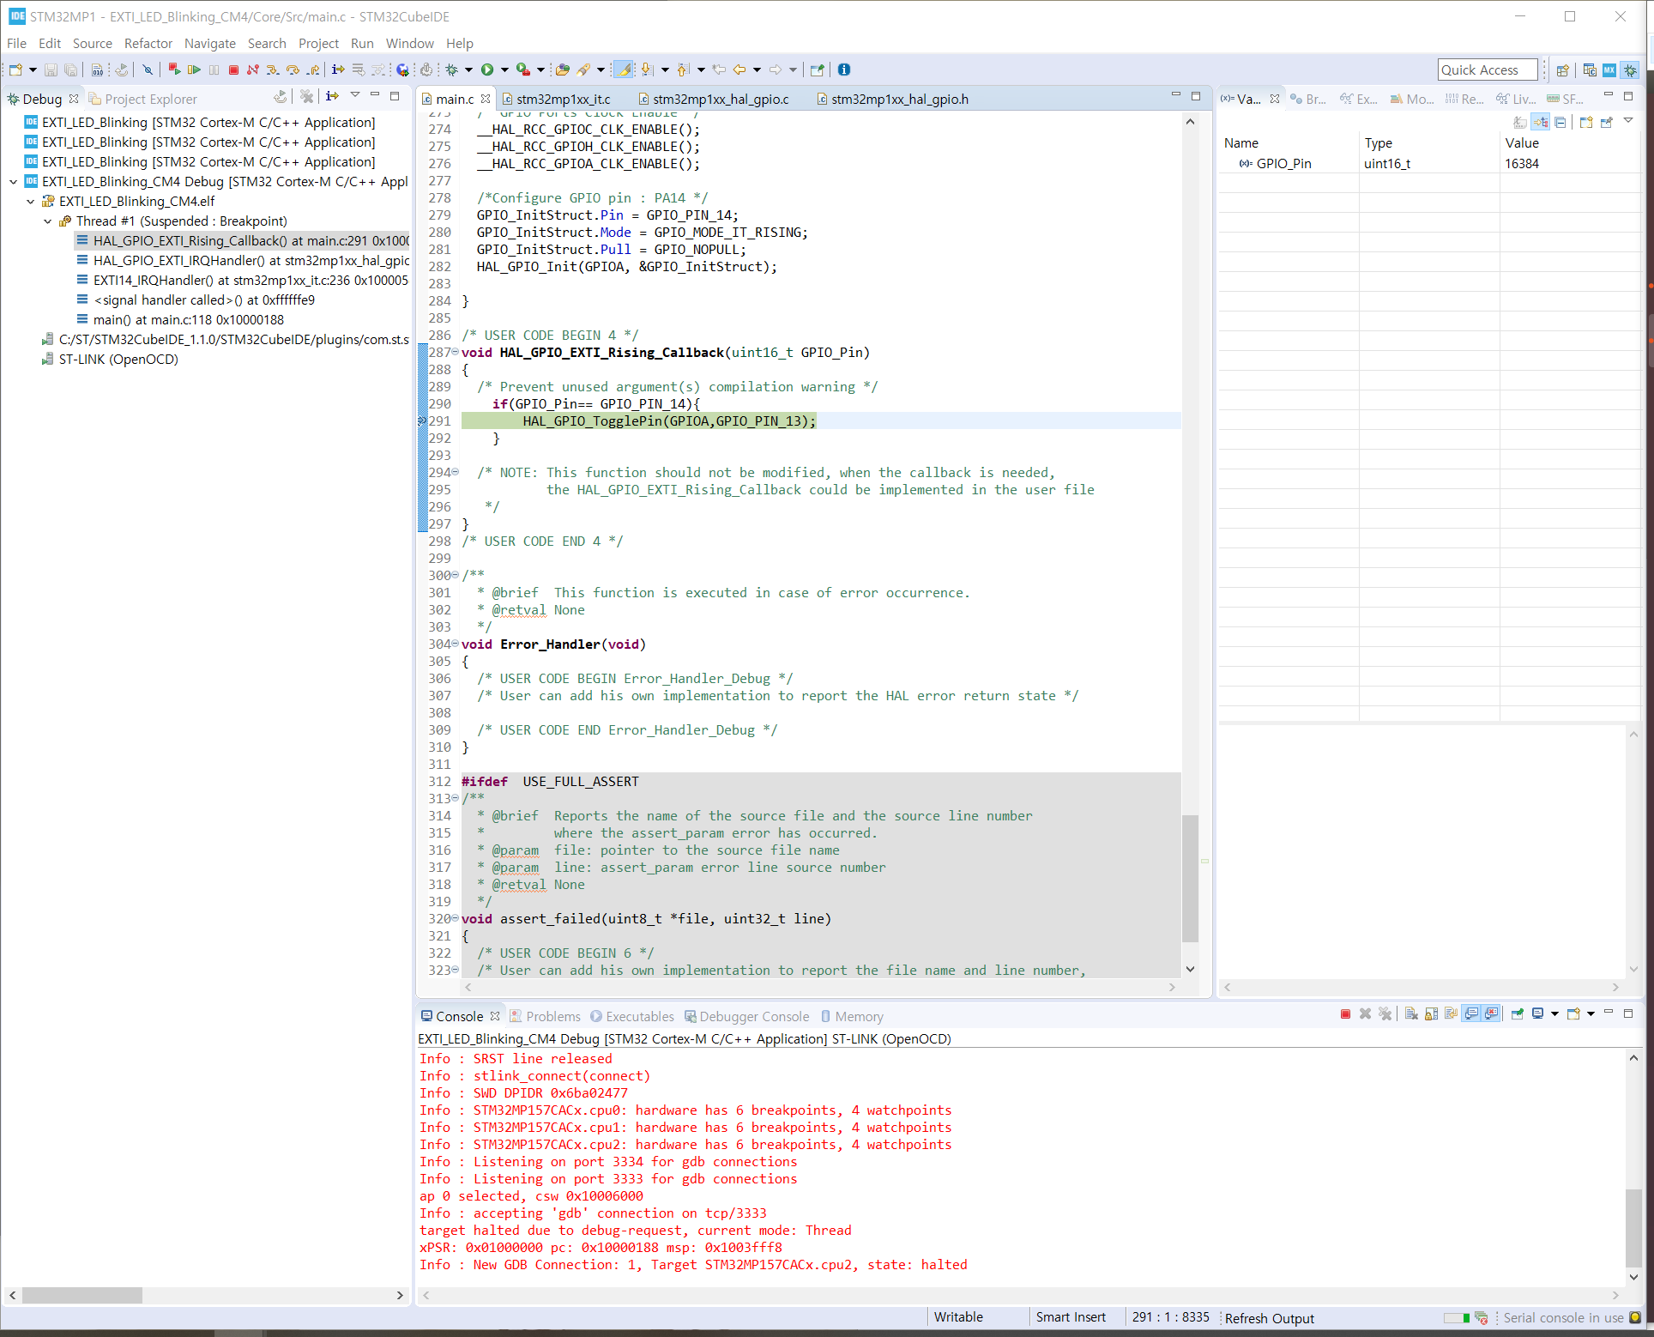
Task: Open Debug view menu dropdown
Action: click(355, 96)
